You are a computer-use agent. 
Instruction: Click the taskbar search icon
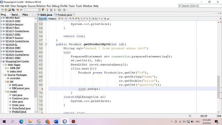pyautogui.click(x=12, y=122)
